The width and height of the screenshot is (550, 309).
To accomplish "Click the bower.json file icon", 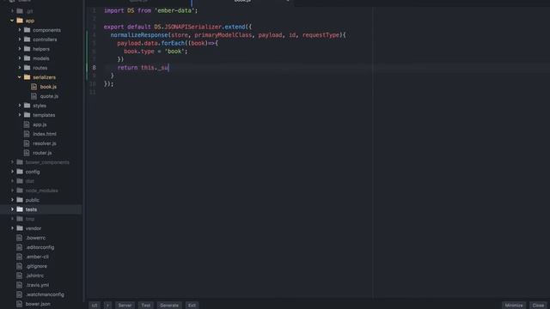I will click(20, 304).
